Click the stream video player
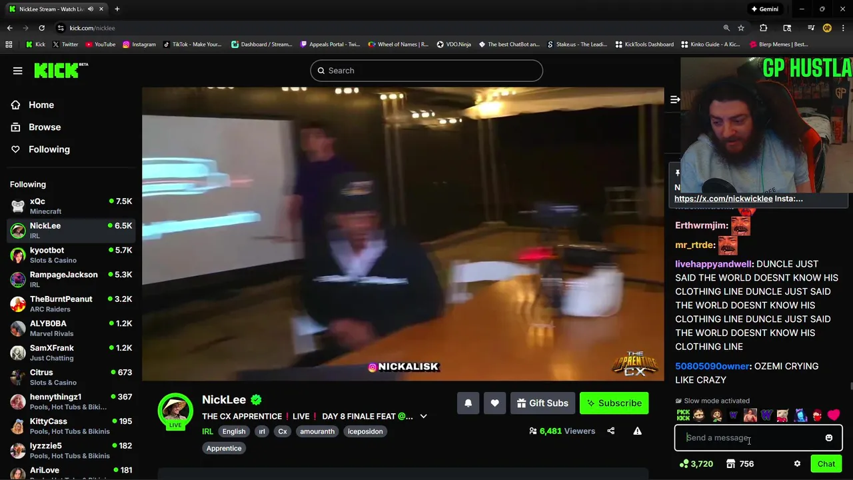853x480 pixels. point(403,234)
